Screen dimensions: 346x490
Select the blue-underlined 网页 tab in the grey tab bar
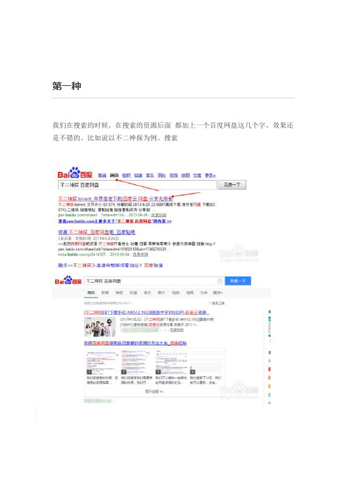[x=91, y=292]
